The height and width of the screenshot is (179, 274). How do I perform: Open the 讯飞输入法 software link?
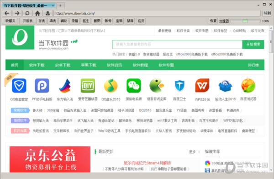tap(85, 120)
